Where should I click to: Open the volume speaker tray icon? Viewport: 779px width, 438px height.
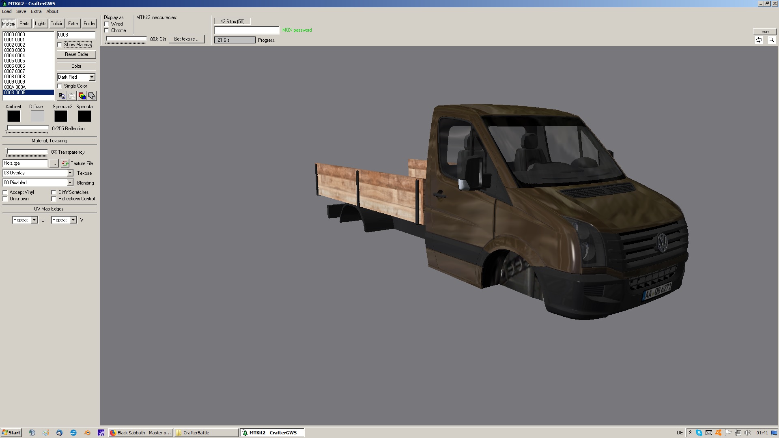[x=747, y=433]
